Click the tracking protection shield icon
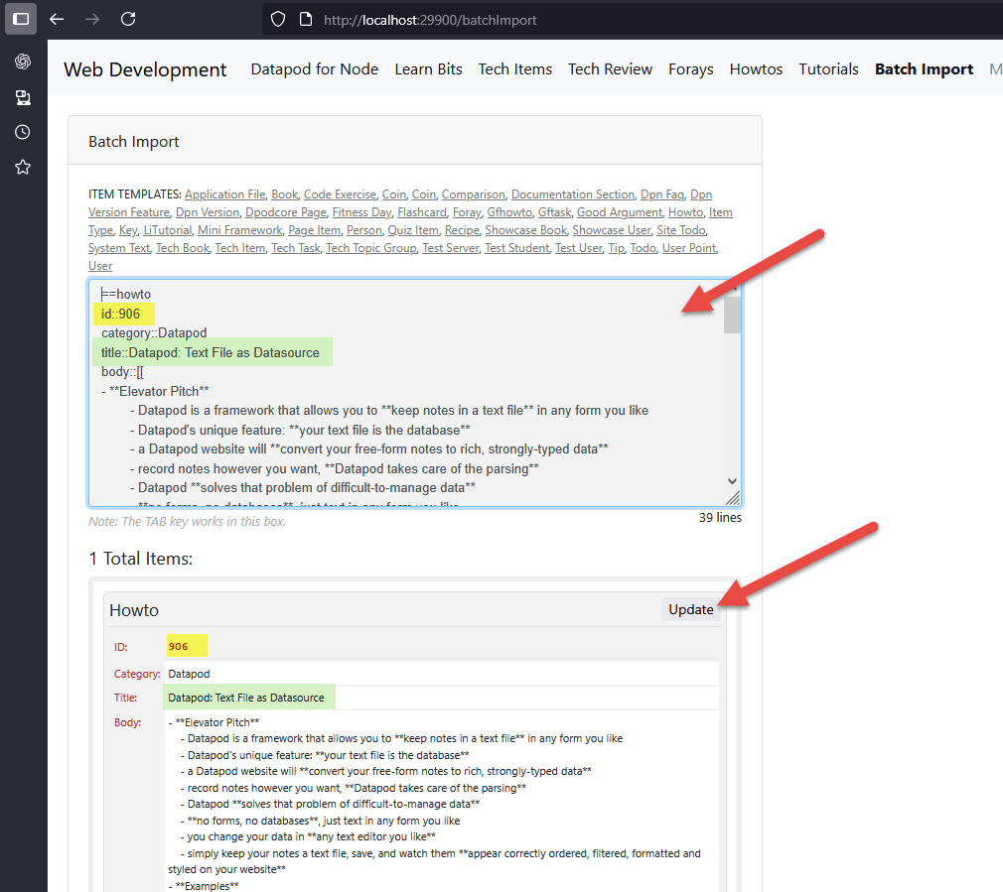 point(279,19)
